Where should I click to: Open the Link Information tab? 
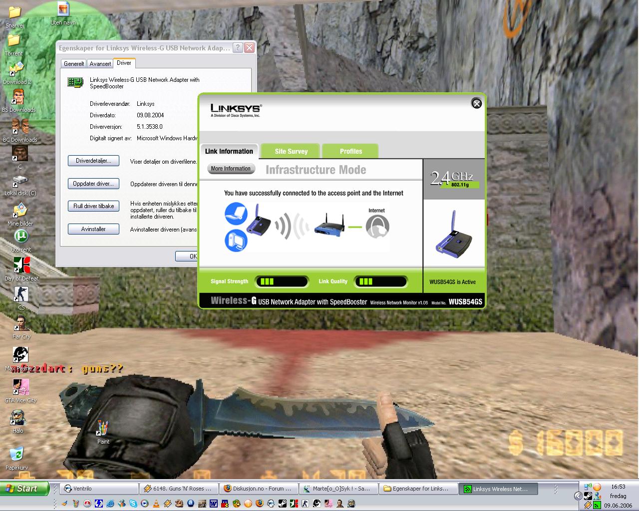pyautogui.click(x=229, y=151)
